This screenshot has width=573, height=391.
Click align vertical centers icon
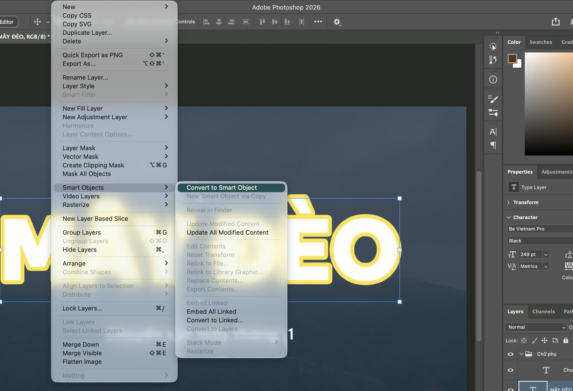point(275,22)
